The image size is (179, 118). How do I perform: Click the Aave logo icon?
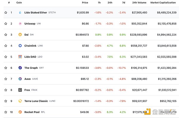click(20, 79)
